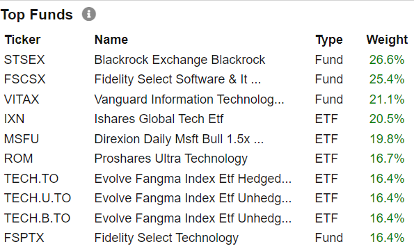The height and width of the screenshot is (251, 414).
Task: Open the FSPTX ticker
Action: [24, 238]
